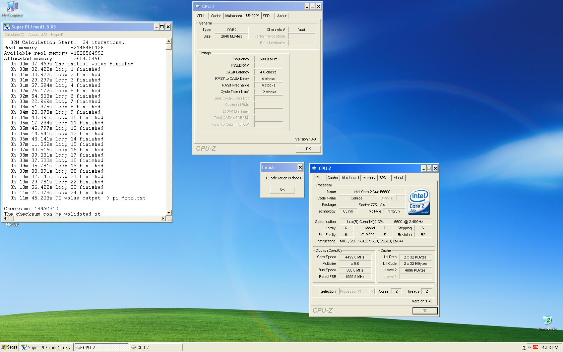Open My Computer desktop icon
The image size is (563, 352).
[12, 9]
